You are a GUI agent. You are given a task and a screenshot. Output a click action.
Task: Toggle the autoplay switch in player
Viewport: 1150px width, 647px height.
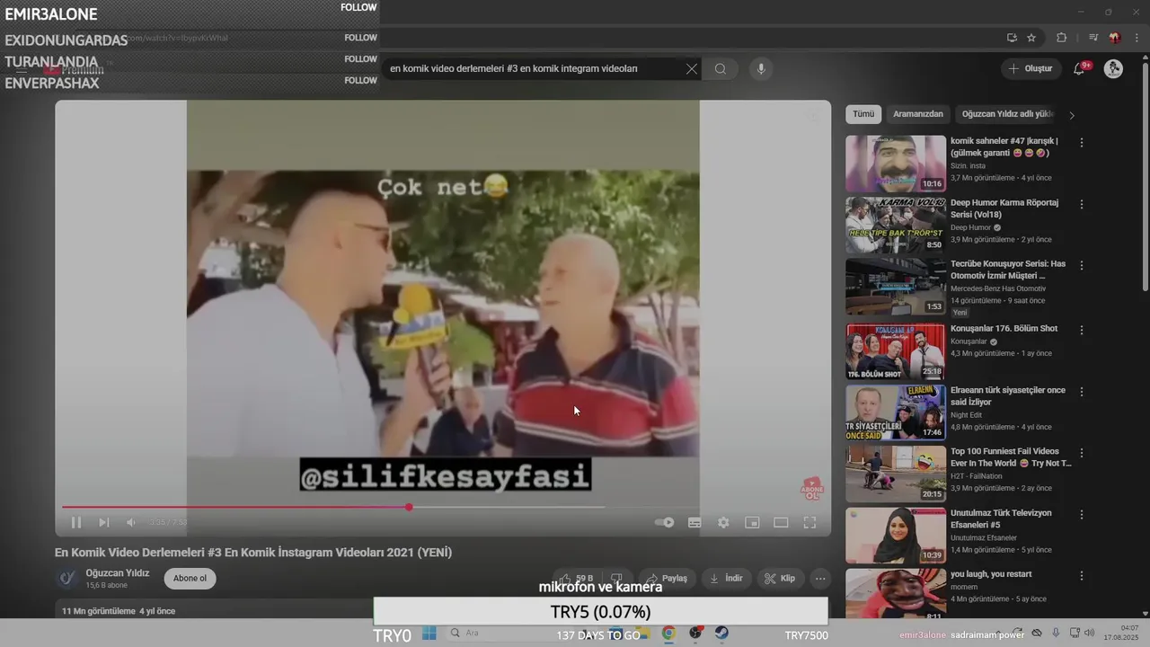pos(664,522)
